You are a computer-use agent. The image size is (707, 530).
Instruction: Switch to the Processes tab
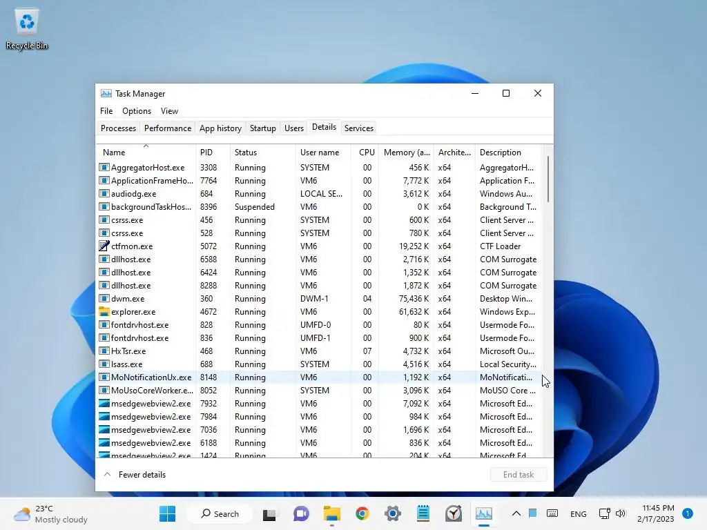[x=118, y=128]
